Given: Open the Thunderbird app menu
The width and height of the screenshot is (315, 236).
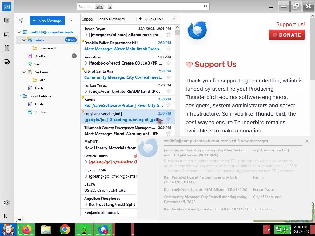Looking at the screenshot, I should 271,6.
